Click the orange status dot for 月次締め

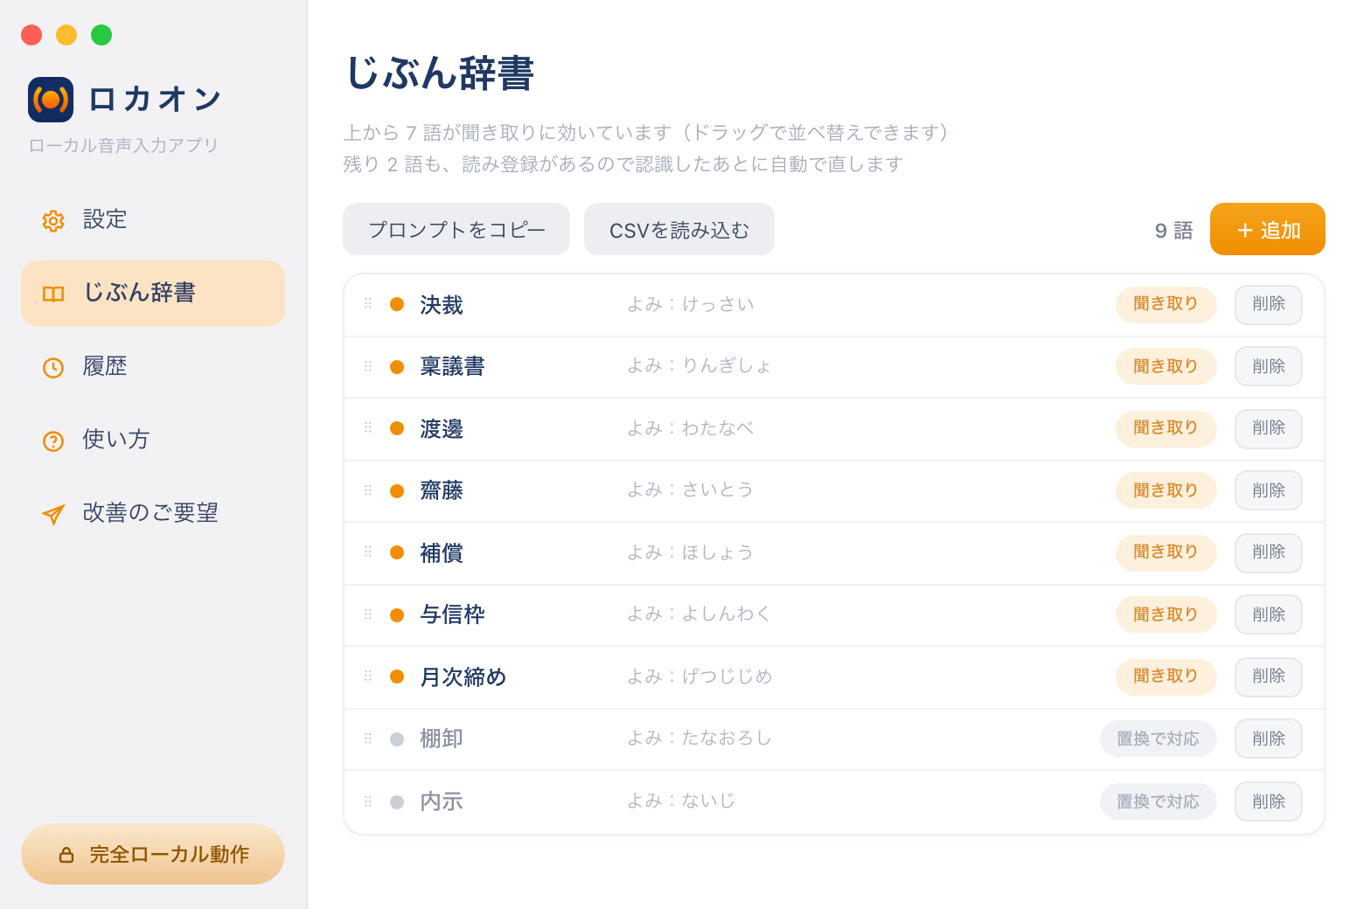point(397,677)
